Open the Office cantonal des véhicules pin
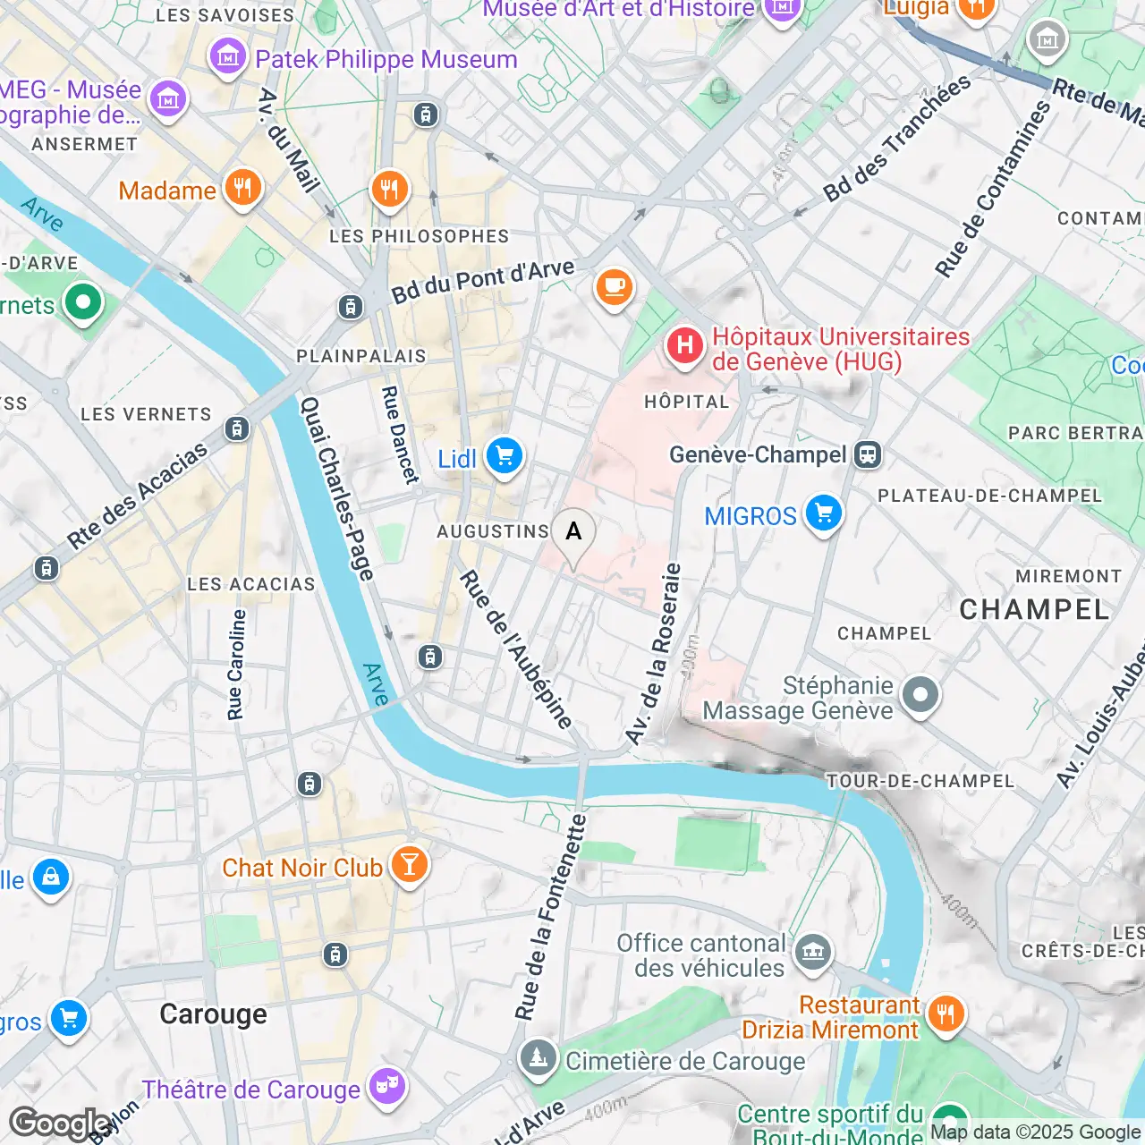This screenshot has height=1145, width=1145. click(813, 952)
